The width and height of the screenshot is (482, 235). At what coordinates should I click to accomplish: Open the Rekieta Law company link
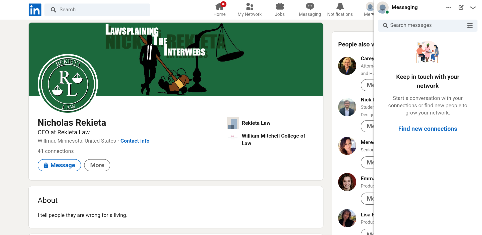pyautogui.click(x=256, y=123)
